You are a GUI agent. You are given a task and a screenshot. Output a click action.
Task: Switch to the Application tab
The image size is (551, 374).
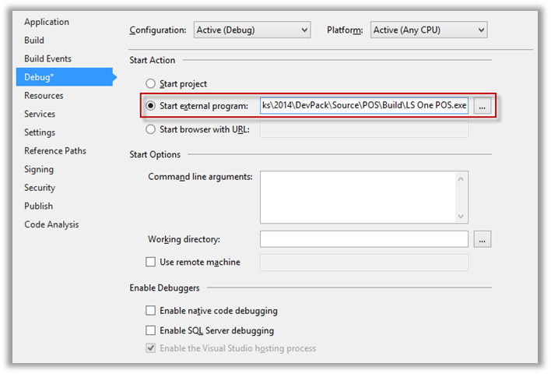[47, 22]
